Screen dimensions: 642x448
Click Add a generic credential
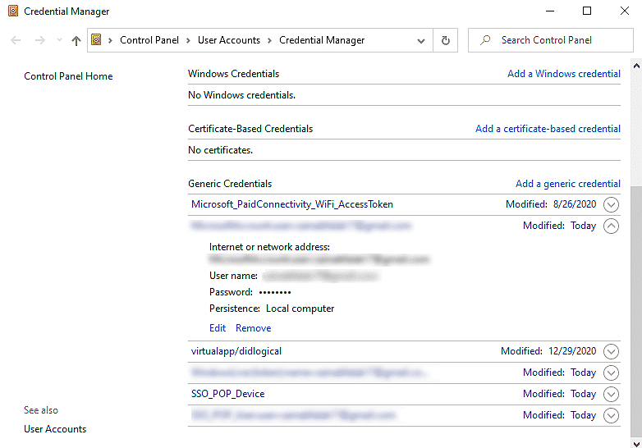568,184
